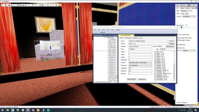Click the Delete item toolbar icon
Image resolution: width=199 pixels, height=112 pixels.
click(x=48, y=5)
